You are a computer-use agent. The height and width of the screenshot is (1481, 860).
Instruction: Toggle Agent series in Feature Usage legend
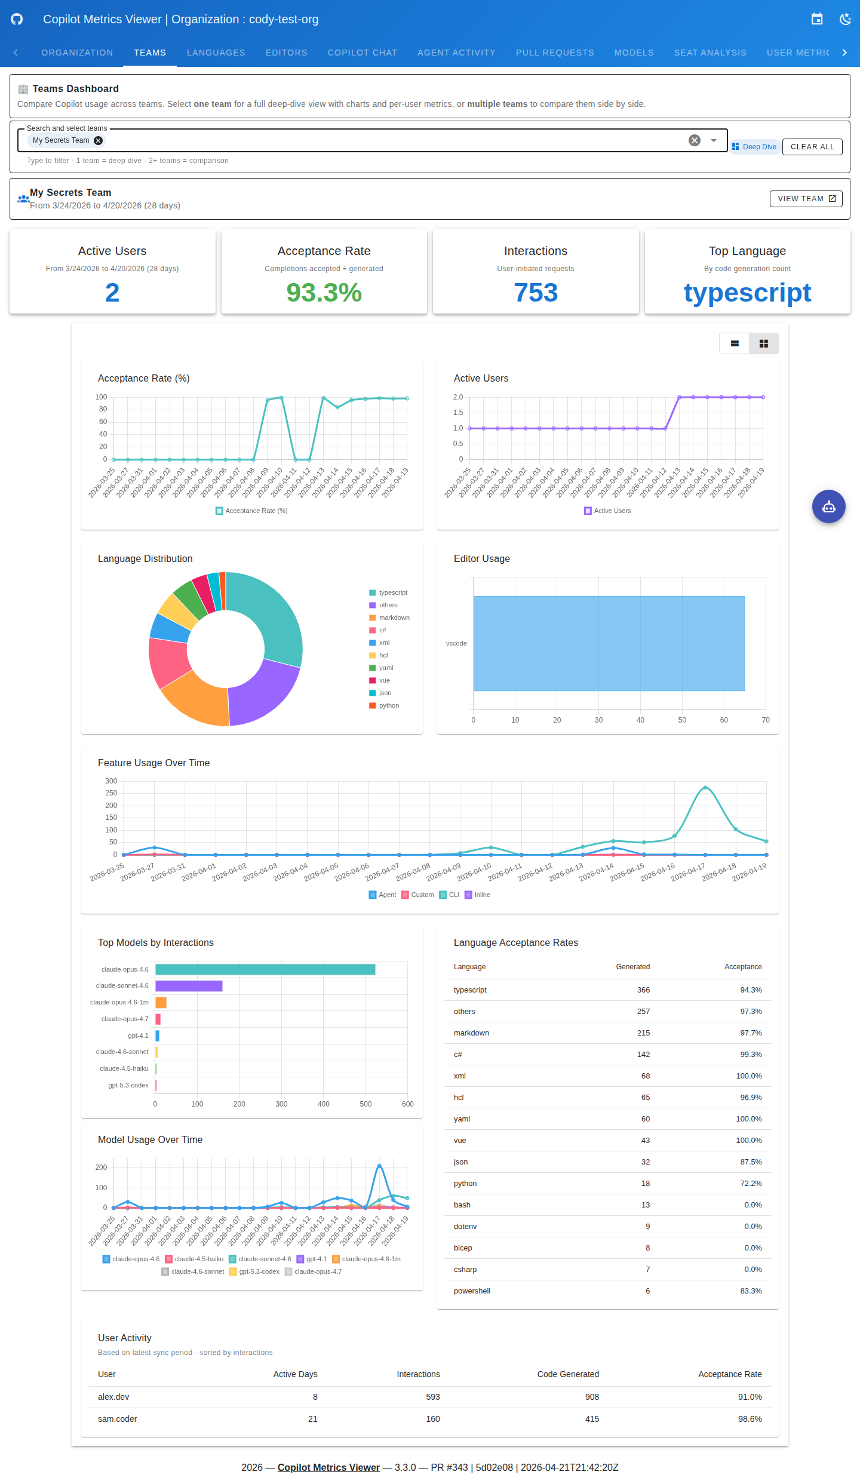click(x=383, y=895)
